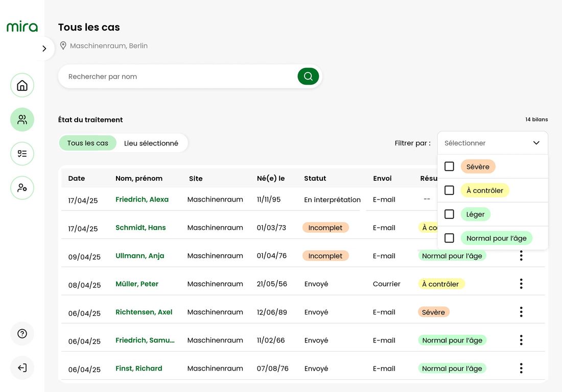Click the mira logo
562x392 pixels.
coord(22,26)
